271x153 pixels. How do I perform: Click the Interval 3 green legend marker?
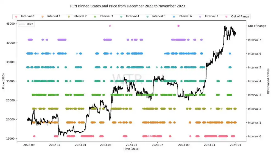pyautogui.click(x=95, y=16)
